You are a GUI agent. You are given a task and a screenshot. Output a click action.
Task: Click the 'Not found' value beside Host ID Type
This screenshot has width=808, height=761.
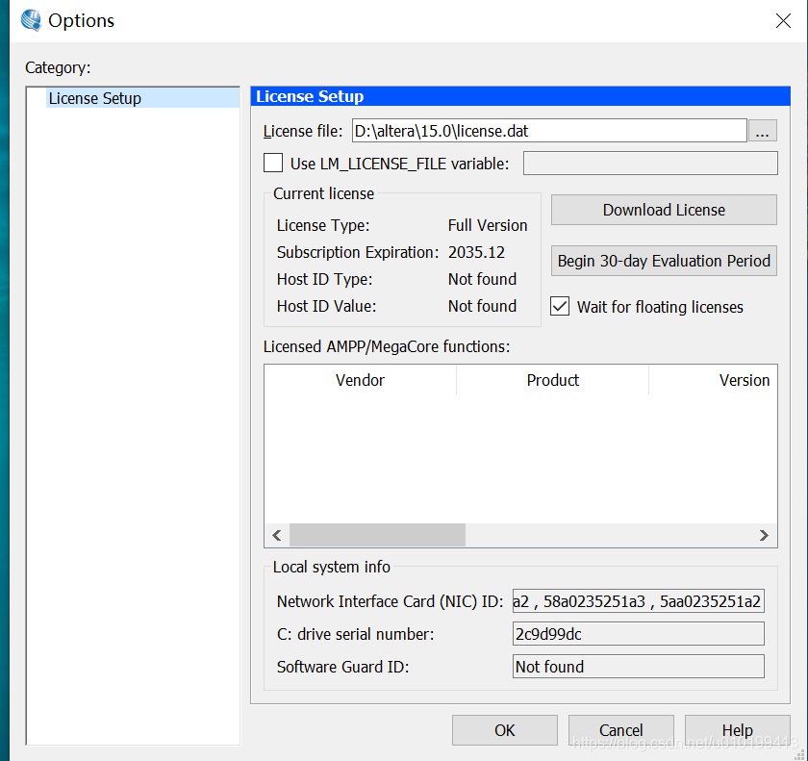(482, 279)
